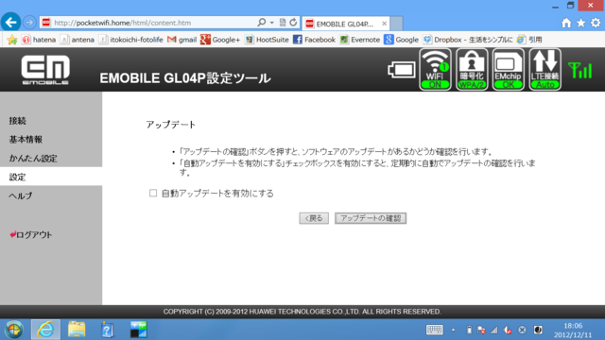Open Facebook bookmark

coord(314,40)
